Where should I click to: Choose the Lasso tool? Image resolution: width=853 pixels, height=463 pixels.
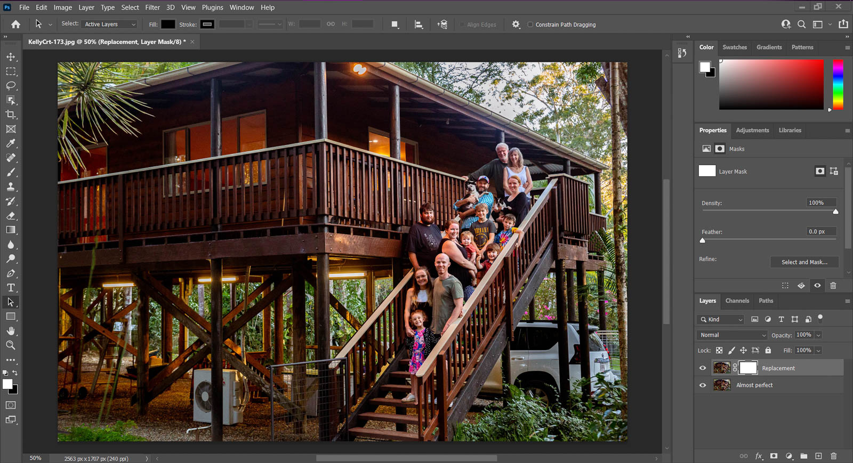[x=11, y=86]
